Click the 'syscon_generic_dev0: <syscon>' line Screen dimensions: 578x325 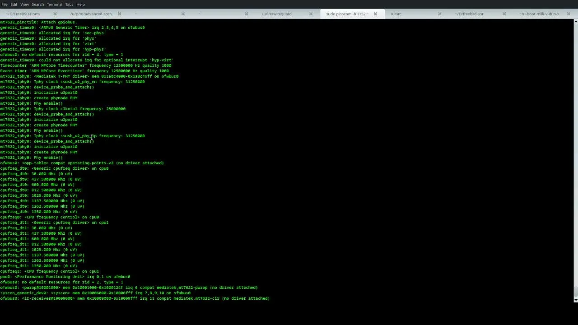tap(95, 293)
